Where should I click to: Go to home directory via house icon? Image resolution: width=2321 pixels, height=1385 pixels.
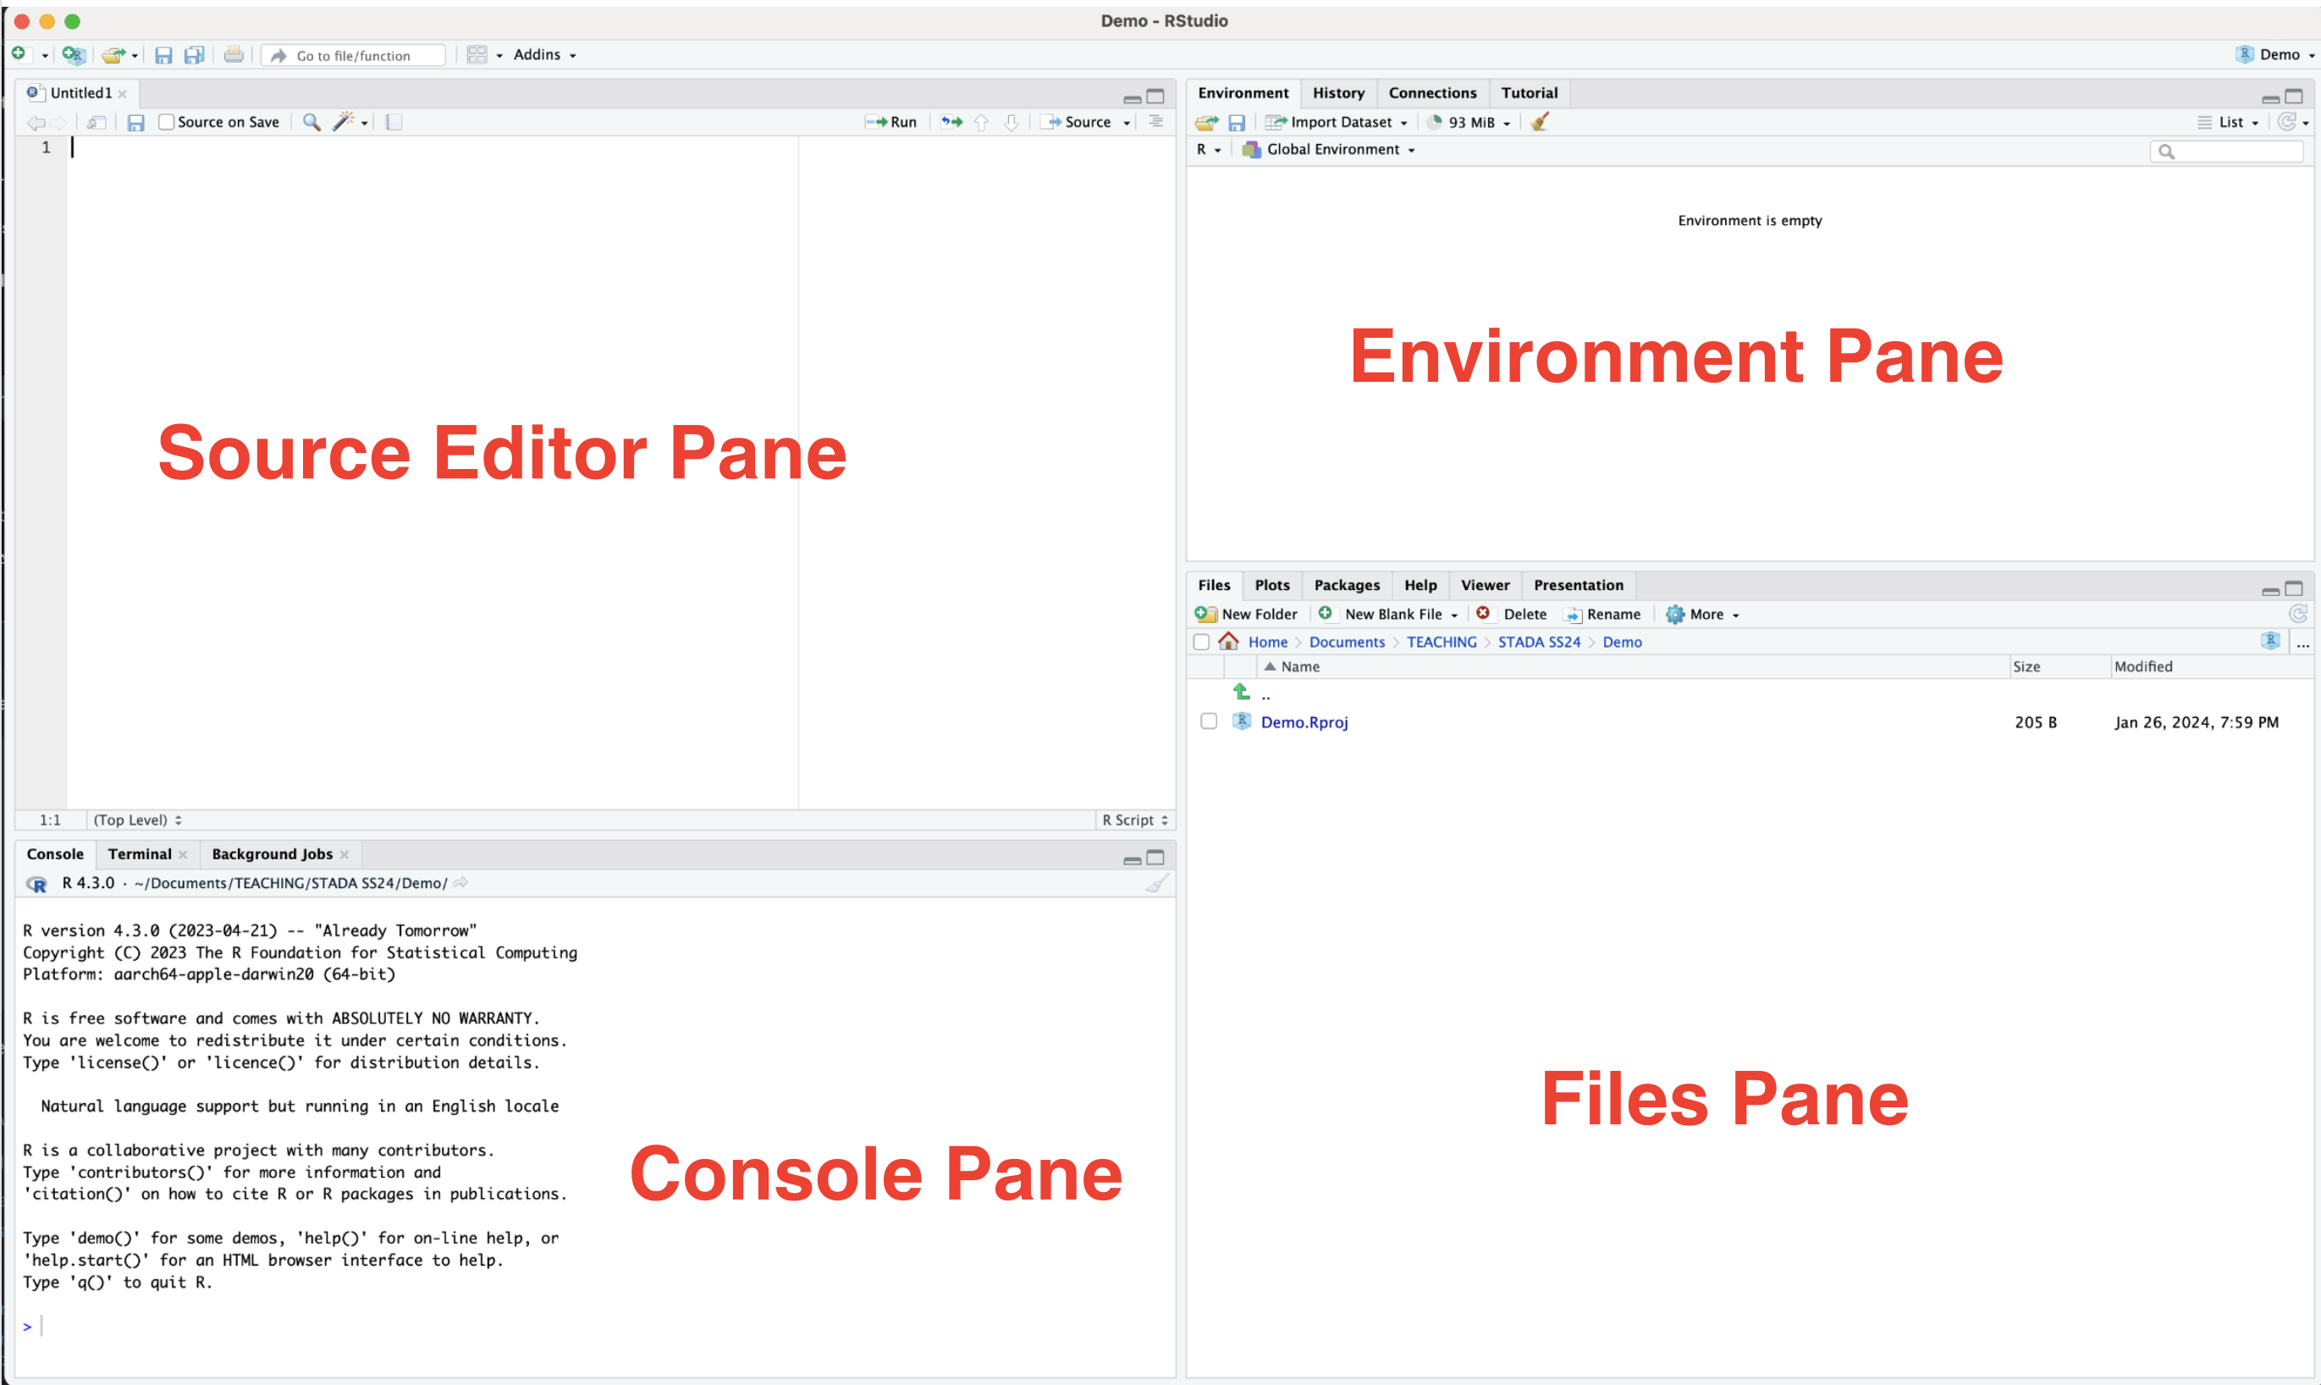[x=1228, y=642]
